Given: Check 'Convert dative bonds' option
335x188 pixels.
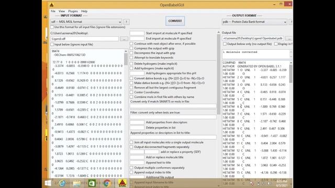Looking at the screenshot, I should point(131,78).
